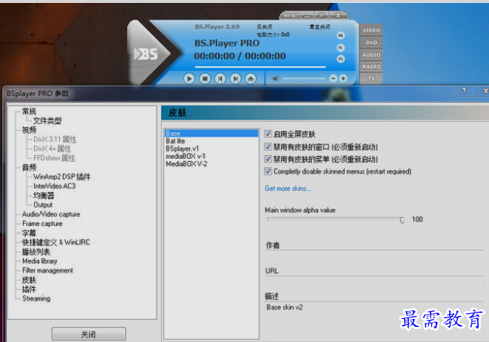Increase volume with the plus button
Image resolution: width=489 pixels, height=342 pixels.
[343, 78]
